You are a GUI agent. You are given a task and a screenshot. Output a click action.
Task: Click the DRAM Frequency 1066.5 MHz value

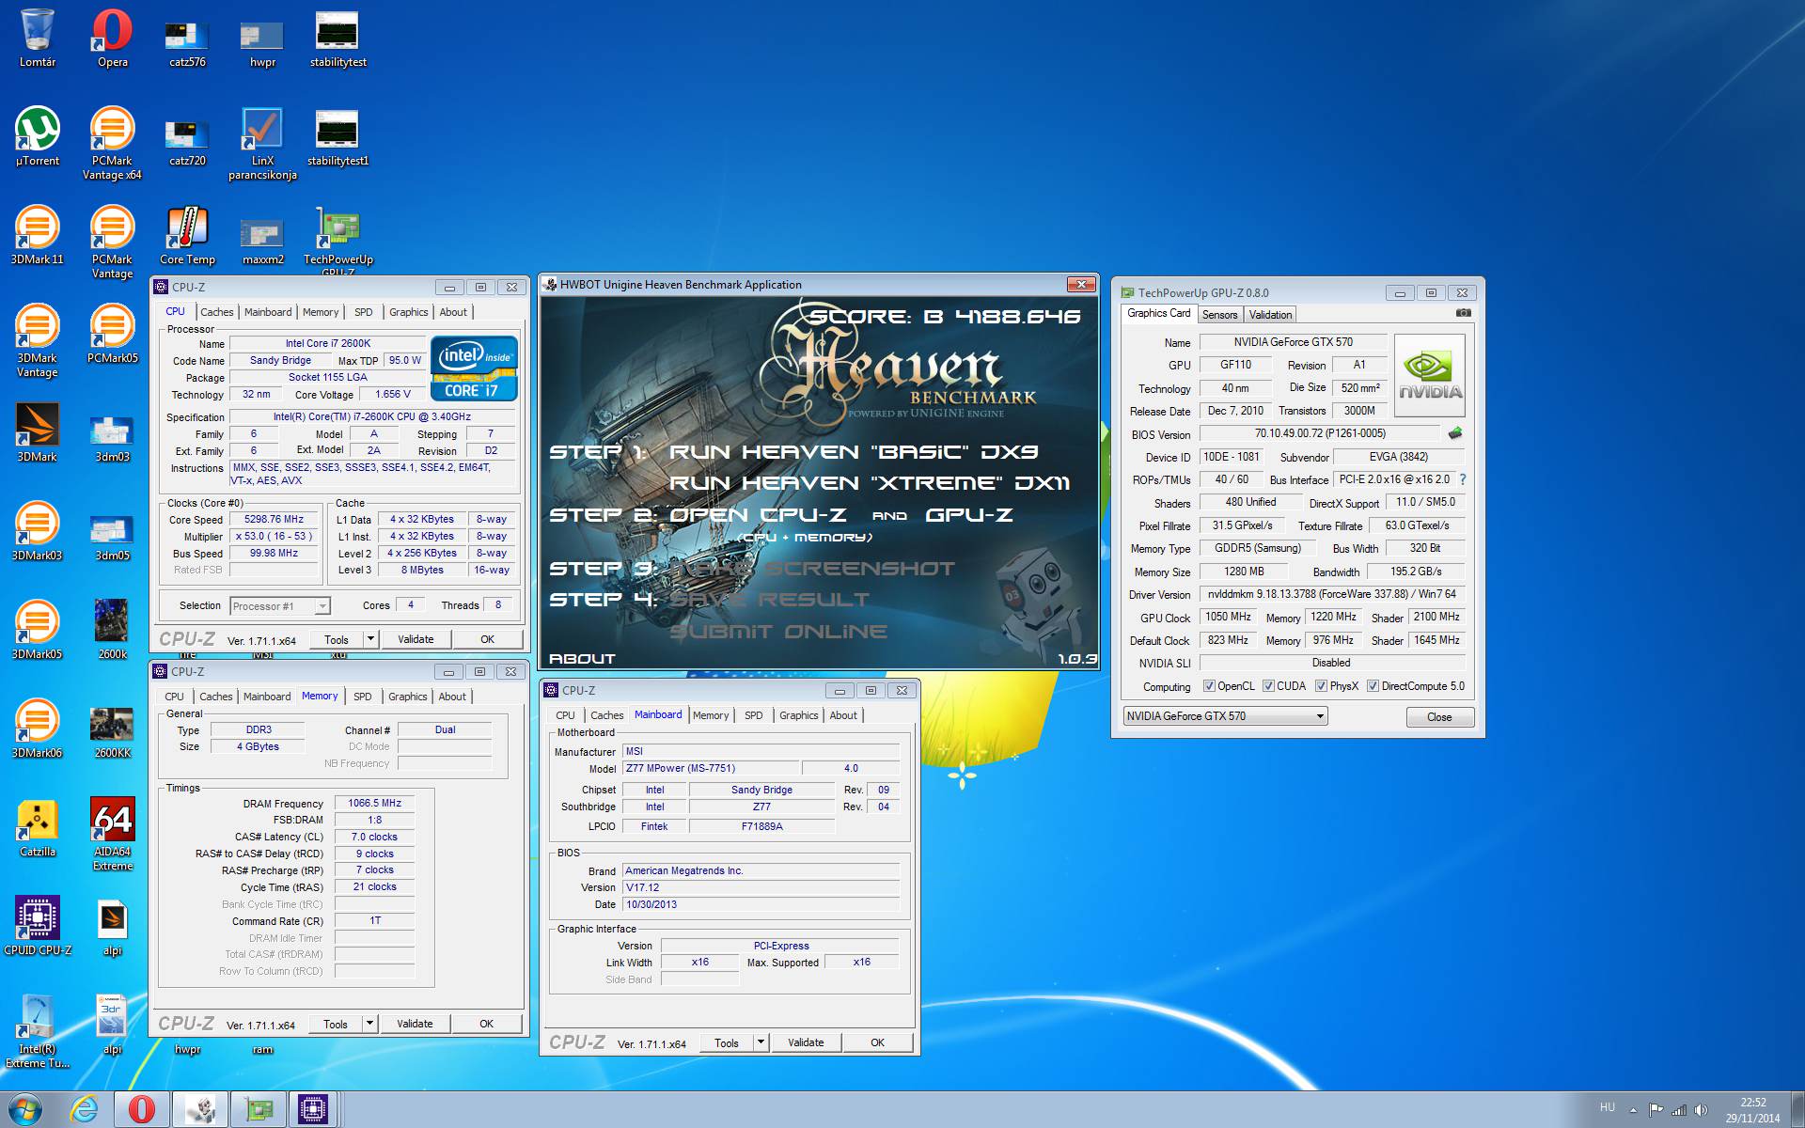point(374,804)
